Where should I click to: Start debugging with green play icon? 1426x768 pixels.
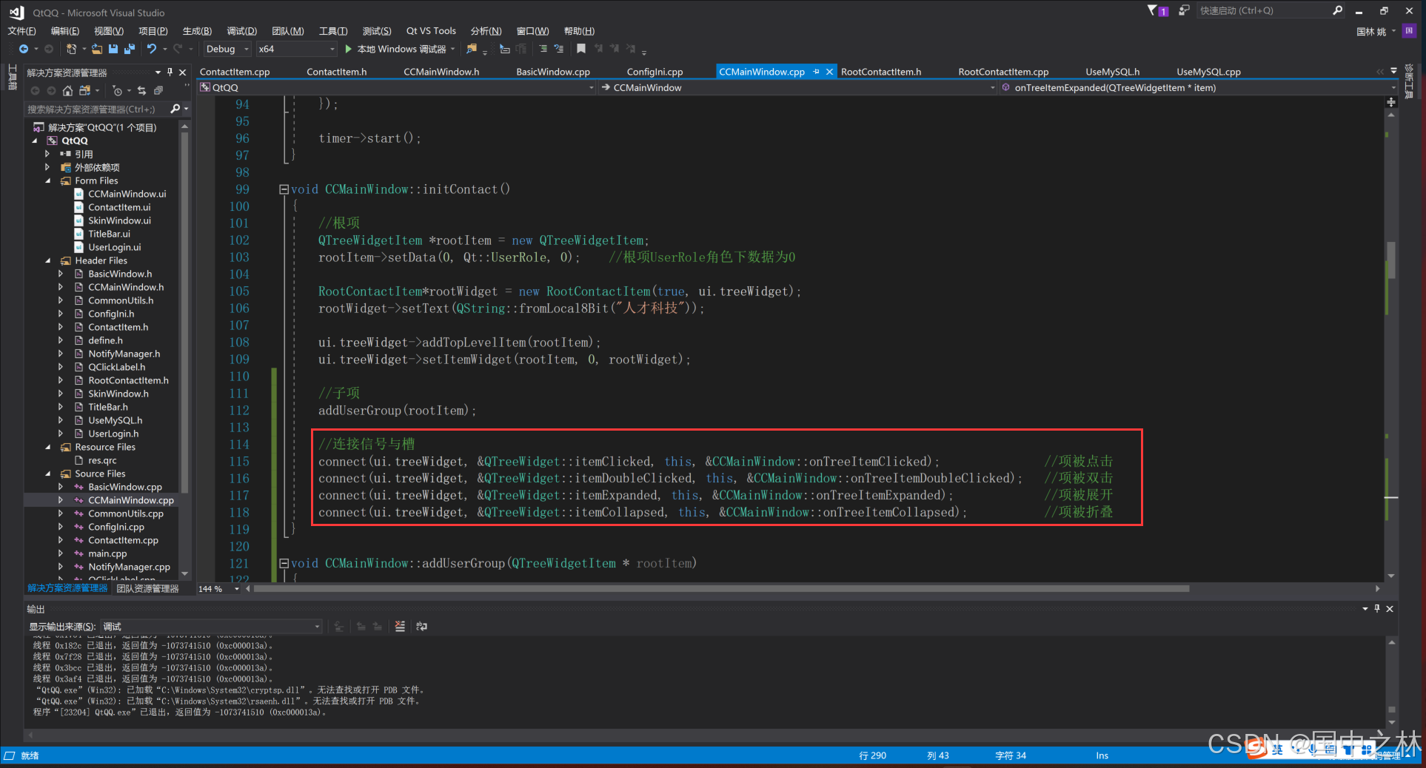[348, 49]
